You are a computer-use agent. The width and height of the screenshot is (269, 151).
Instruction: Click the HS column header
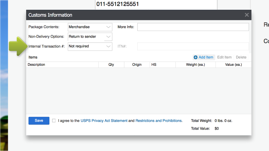click(x=162, y=65)
